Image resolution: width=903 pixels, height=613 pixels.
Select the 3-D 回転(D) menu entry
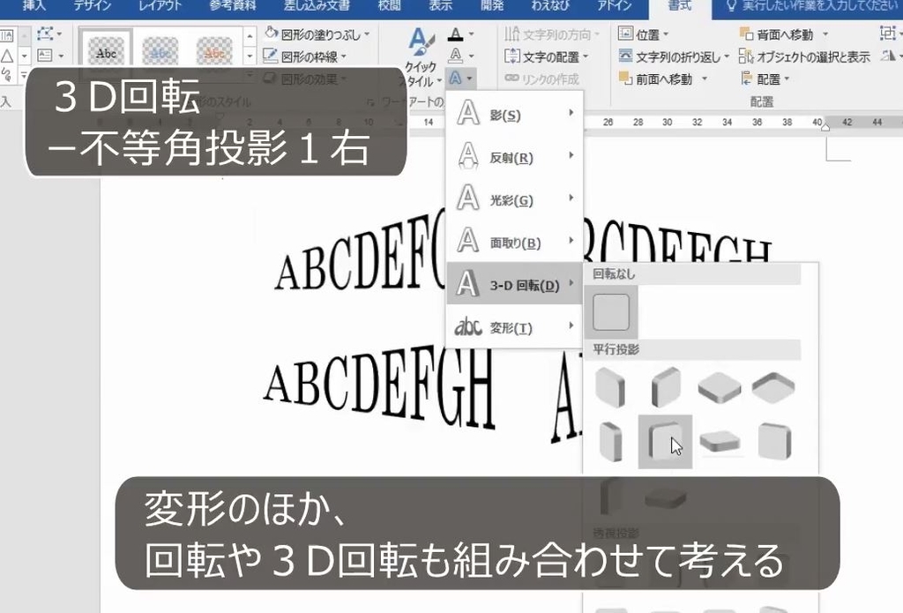pyautogui.click(x=514, y=284)
